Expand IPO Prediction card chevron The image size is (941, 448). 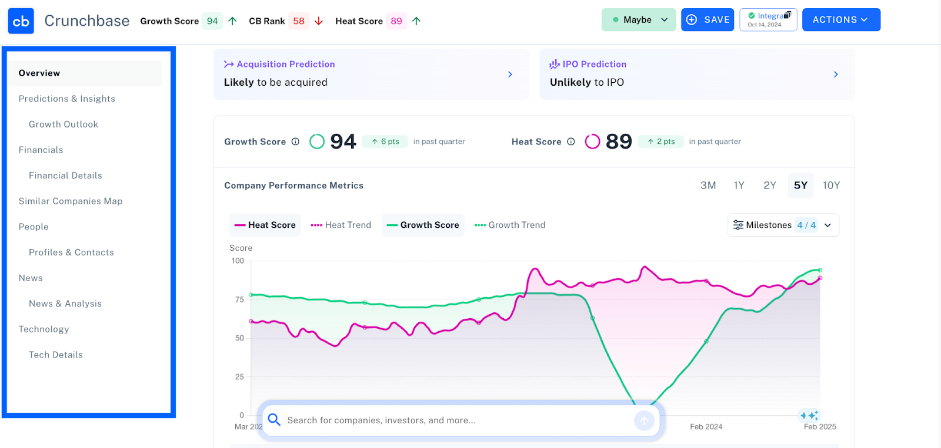coord(836,74)
